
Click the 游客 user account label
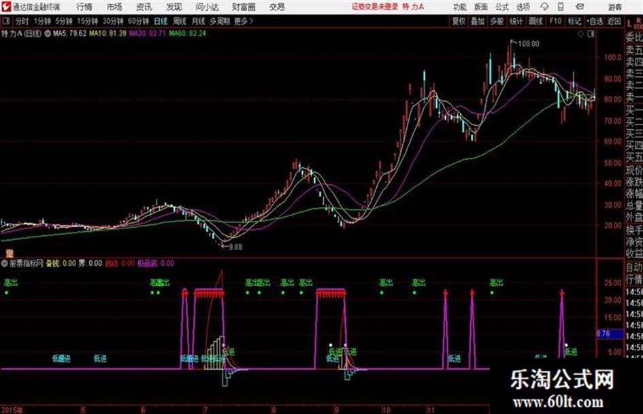pyautogui.click(x=614, y=7)
